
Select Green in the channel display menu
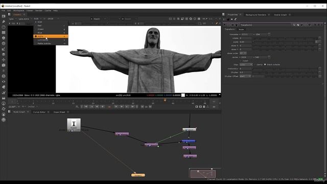click(51, 29)
